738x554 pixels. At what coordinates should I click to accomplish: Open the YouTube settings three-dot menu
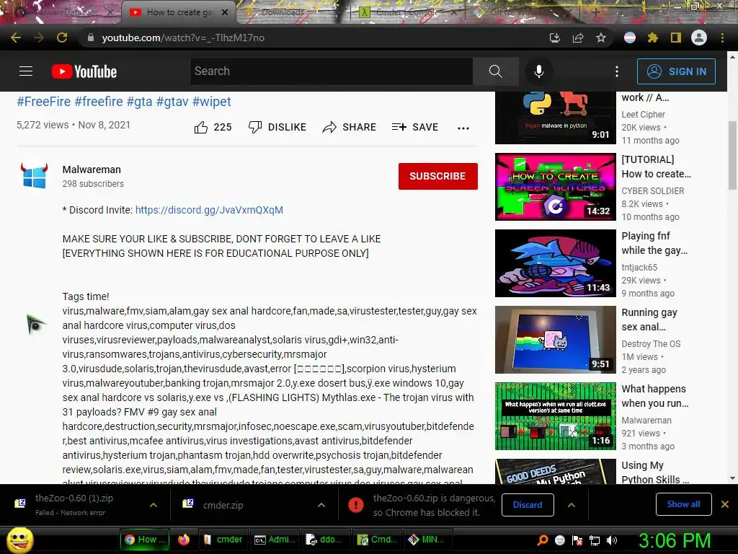(617, 71)
